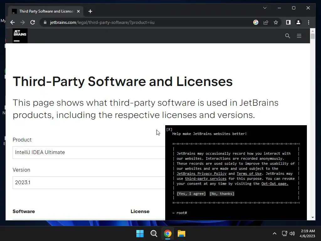
Task: Open network status tray icon
Action: [x=284, y=233]
